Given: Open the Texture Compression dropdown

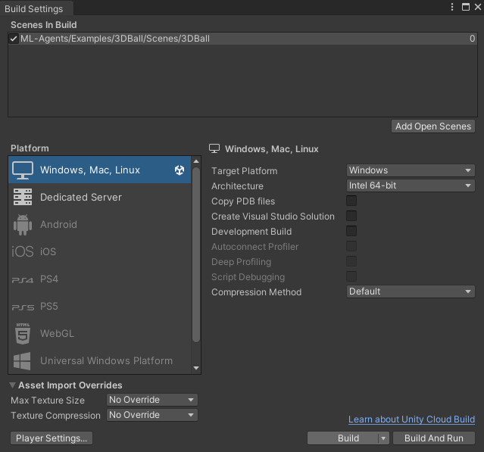Looking at the screenshot, I should coord(152,415).
